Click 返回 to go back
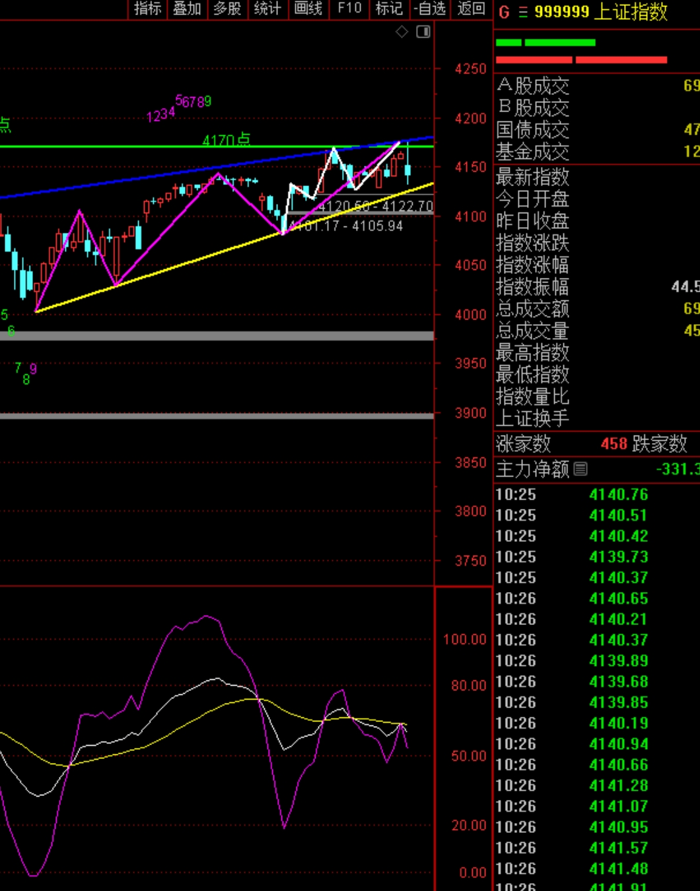Viewport: 700px width, 891px height. (x=472, y=9)
